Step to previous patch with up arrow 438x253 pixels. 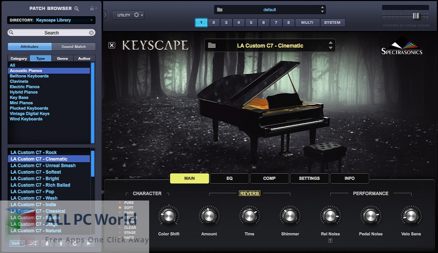[x=61, y=243]
